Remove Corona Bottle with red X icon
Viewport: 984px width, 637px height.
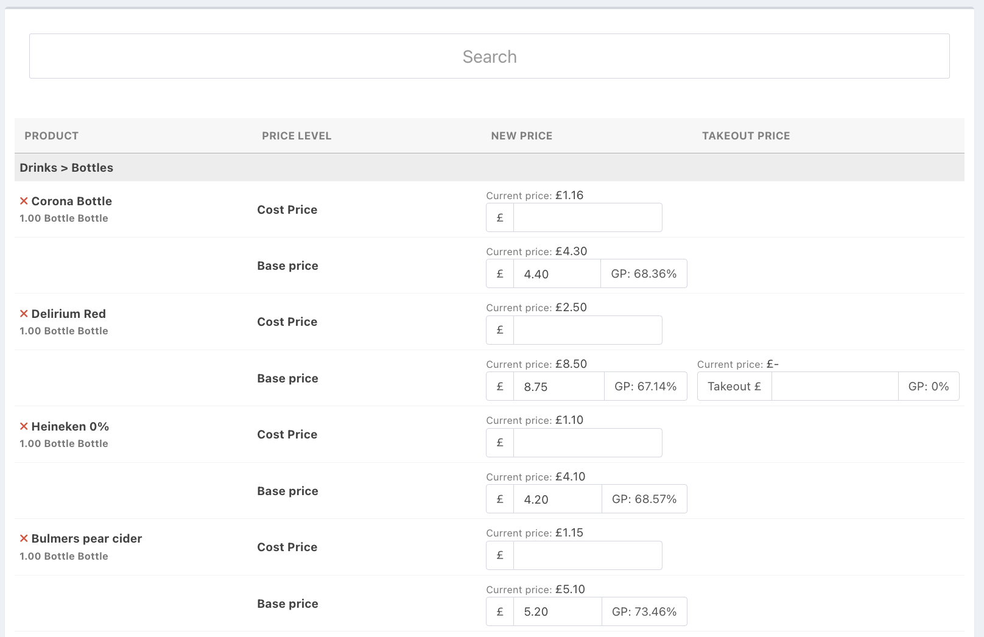point(24,201)
